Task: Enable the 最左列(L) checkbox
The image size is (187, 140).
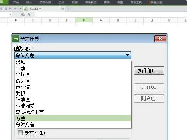Action: coord(20,133)
